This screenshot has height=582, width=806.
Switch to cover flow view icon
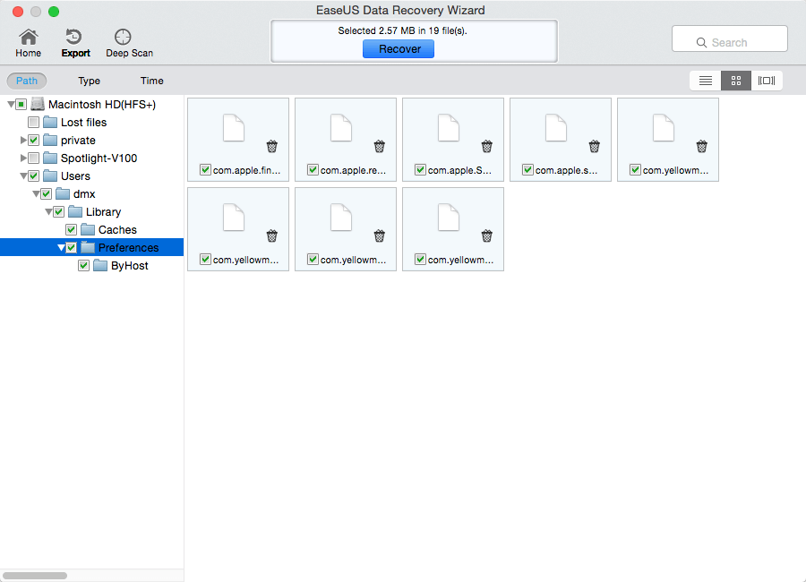[767, 81]
